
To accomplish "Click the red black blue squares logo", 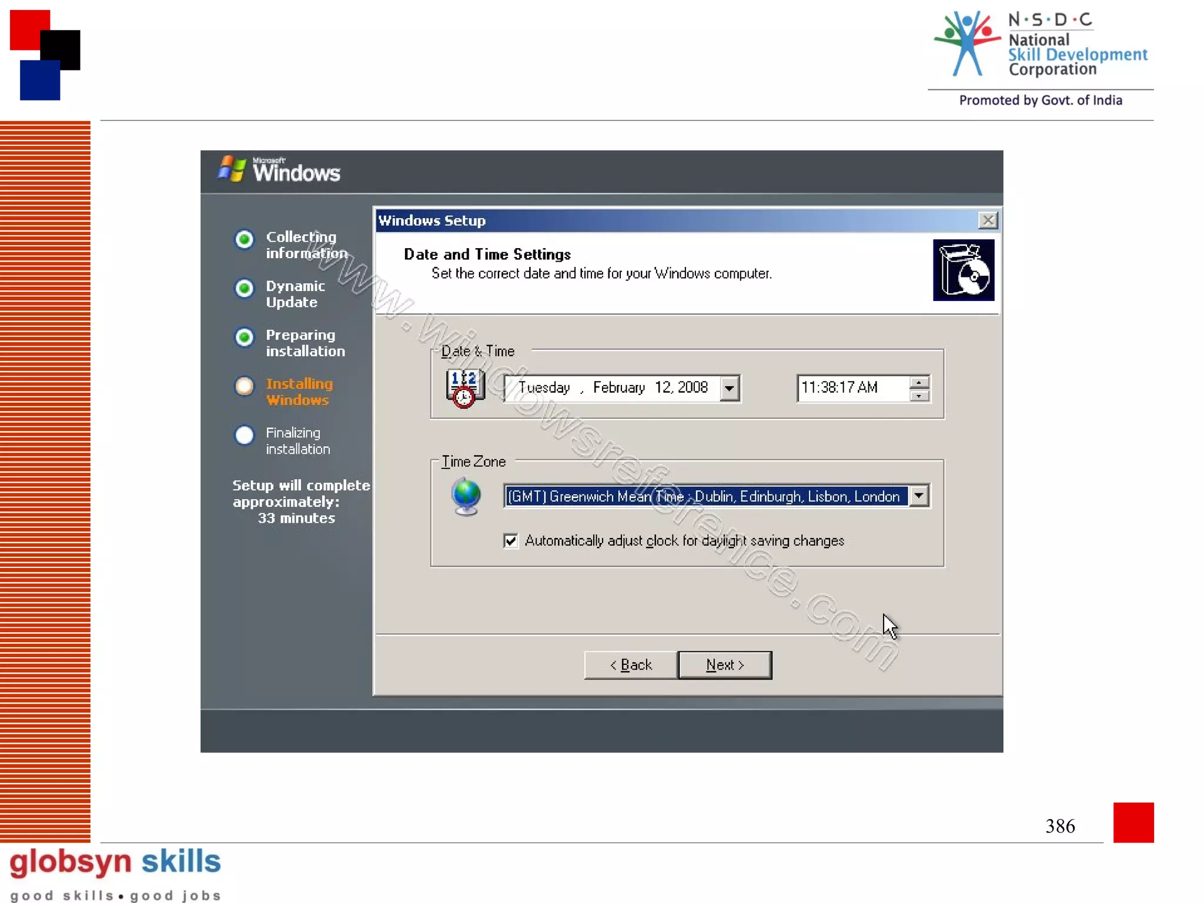I will (x=45, y=55).
